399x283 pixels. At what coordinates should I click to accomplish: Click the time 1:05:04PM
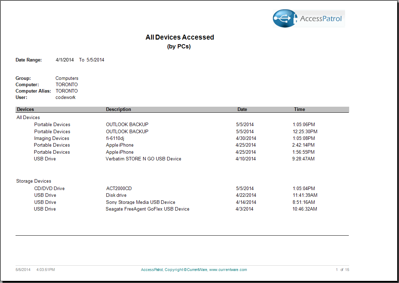point(304,188)
